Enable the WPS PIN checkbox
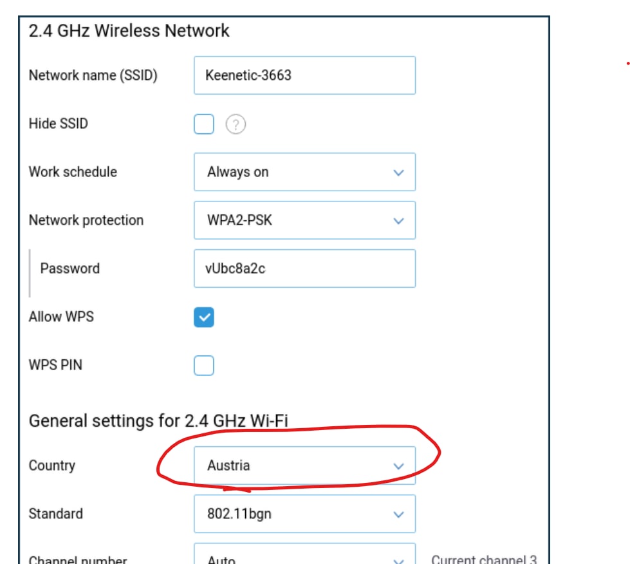The image size is (630, 564). 204,365
